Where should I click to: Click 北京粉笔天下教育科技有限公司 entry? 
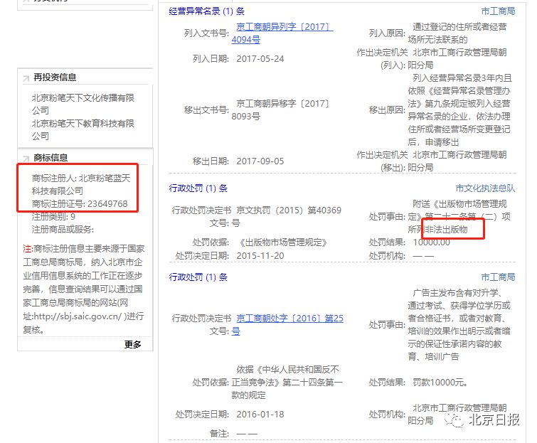(x=83, y=129)
